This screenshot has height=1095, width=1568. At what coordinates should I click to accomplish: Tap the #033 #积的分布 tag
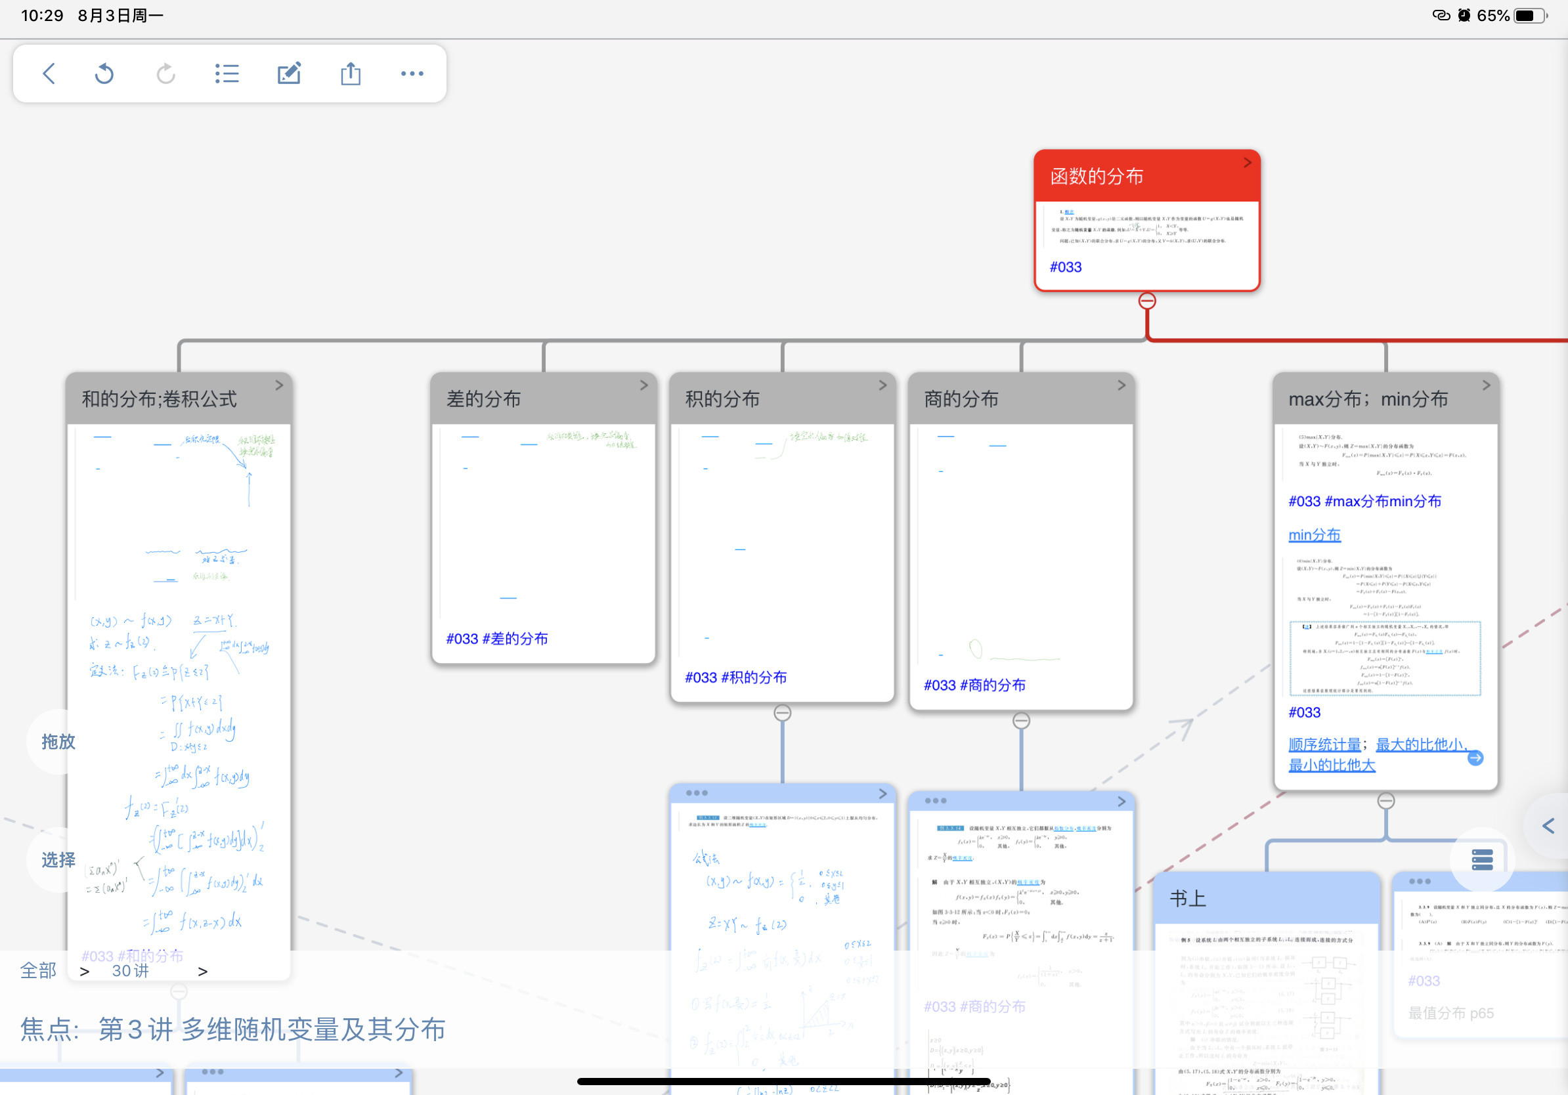(735, 677)
